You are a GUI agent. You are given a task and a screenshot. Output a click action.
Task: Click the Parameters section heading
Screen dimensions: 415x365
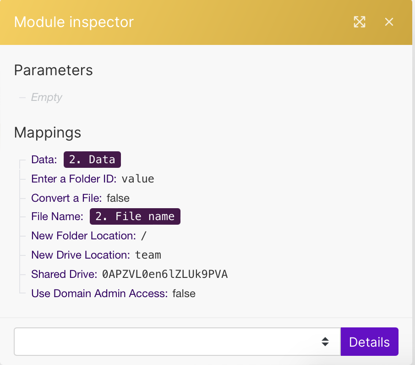54,70
